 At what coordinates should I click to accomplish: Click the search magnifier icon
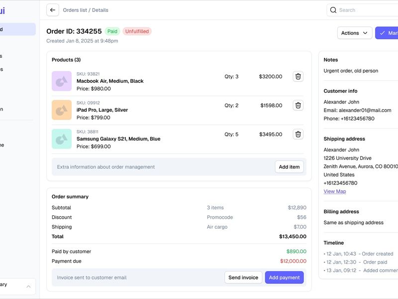coord(333,9)
